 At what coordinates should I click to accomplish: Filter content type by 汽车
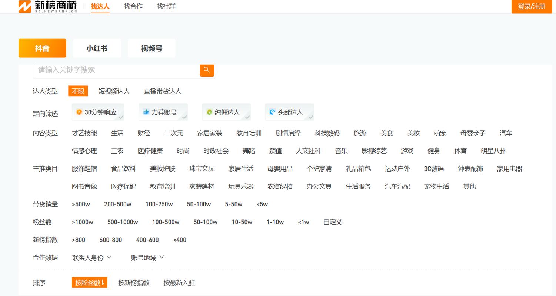[x=506, y=133]
